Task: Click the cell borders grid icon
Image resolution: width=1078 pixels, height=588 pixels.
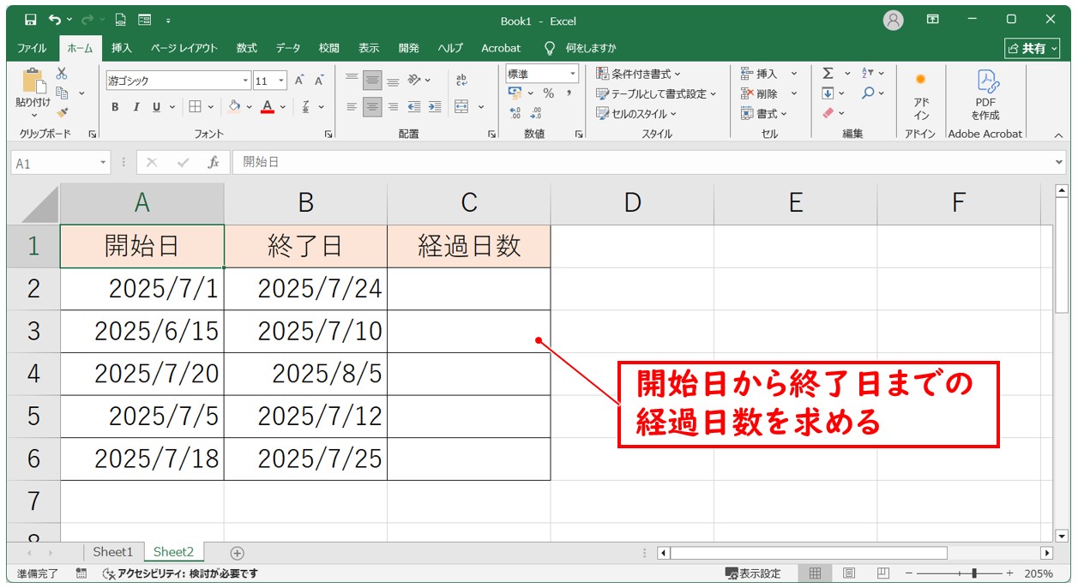Action: pos(195,107)
